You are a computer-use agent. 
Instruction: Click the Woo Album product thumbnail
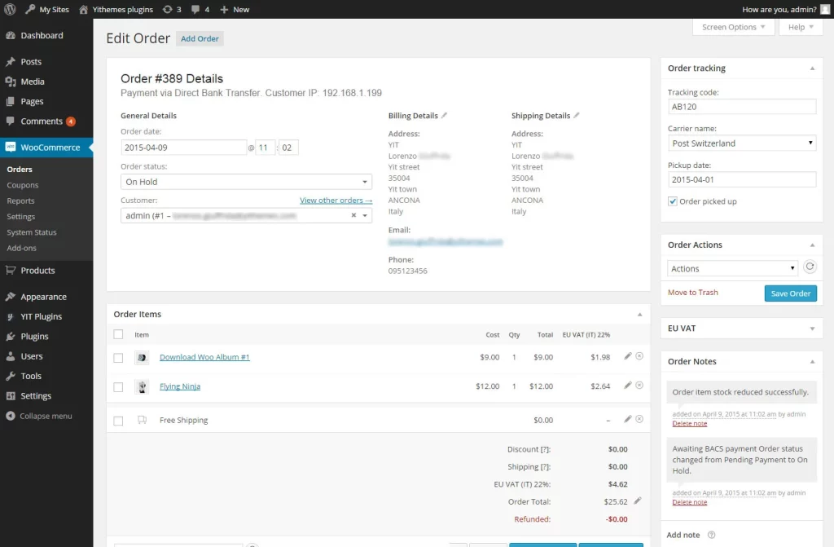coord(142,357)
